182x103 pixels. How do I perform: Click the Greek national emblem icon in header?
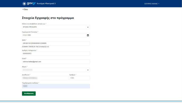(24, 4)
